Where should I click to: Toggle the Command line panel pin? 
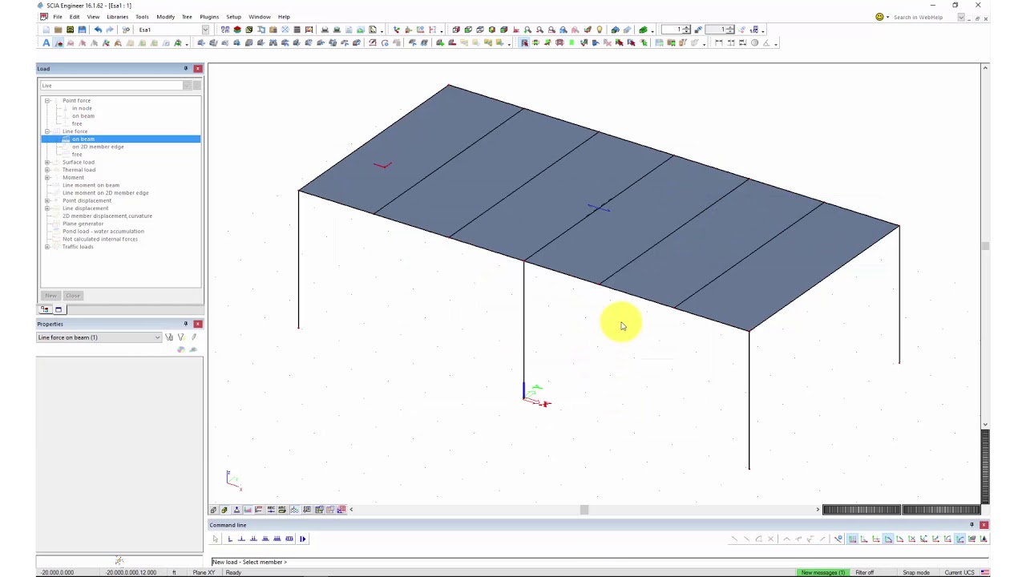pos(971,525)
